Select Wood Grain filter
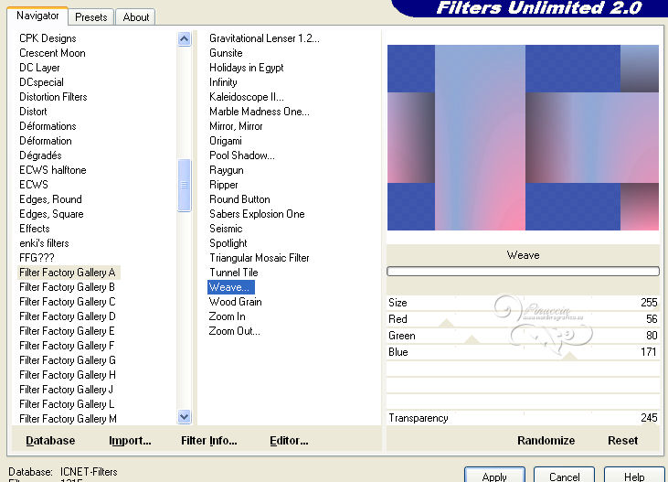 tap(235, 302)
